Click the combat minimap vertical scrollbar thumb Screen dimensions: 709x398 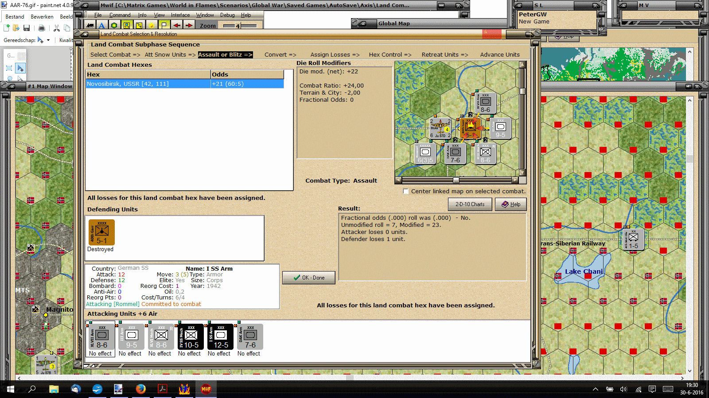point(522,92)
